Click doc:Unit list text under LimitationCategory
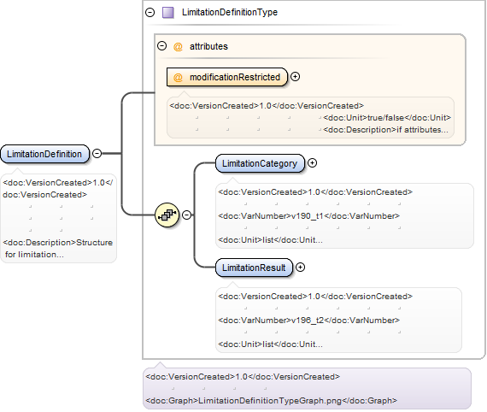This screenshot has width=487, height=412. [x=270, y=240]
